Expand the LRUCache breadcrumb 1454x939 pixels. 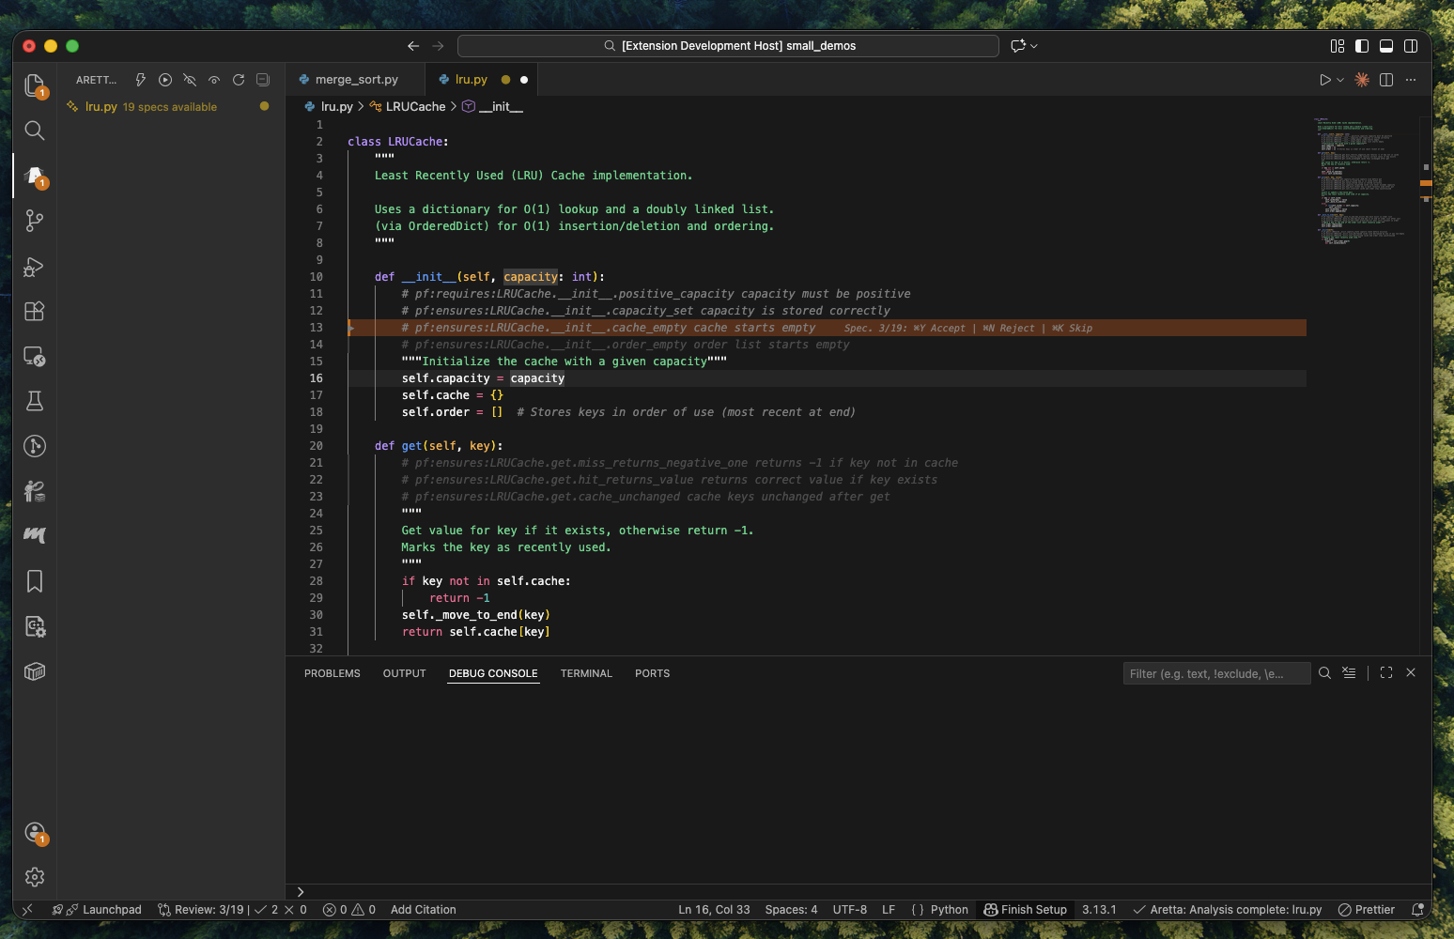pos(415,107)
